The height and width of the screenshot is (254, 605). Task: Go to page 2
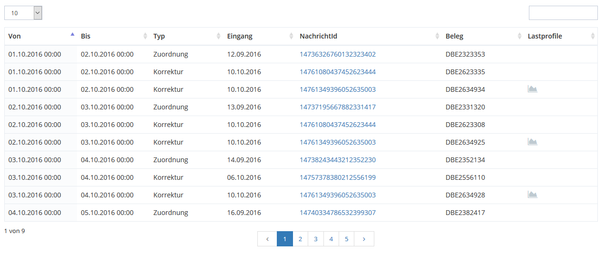(300, 239)
